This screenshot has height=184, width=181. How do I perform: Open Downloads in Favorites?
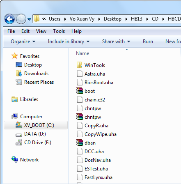[x=36, y=74]
